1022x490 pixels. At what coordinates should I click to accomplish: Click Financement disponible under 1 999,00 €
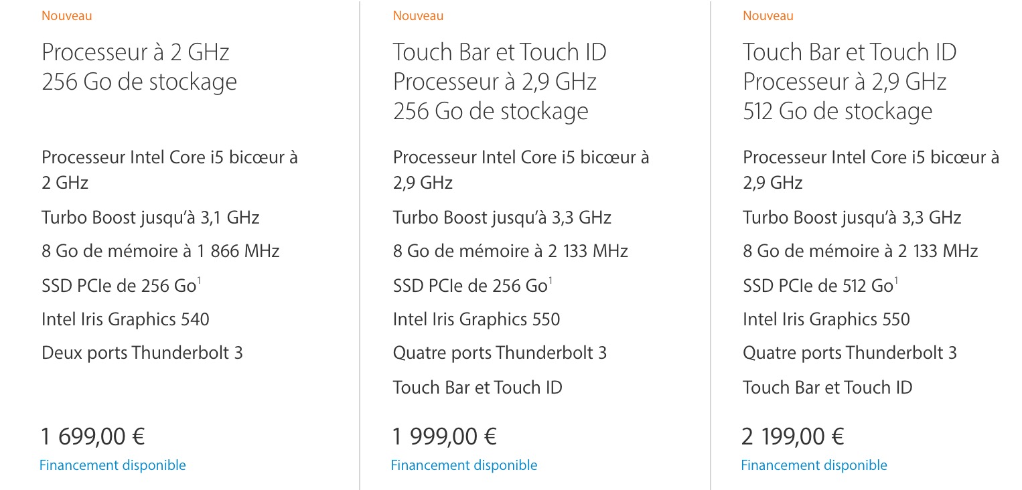(x=463, y=465)
